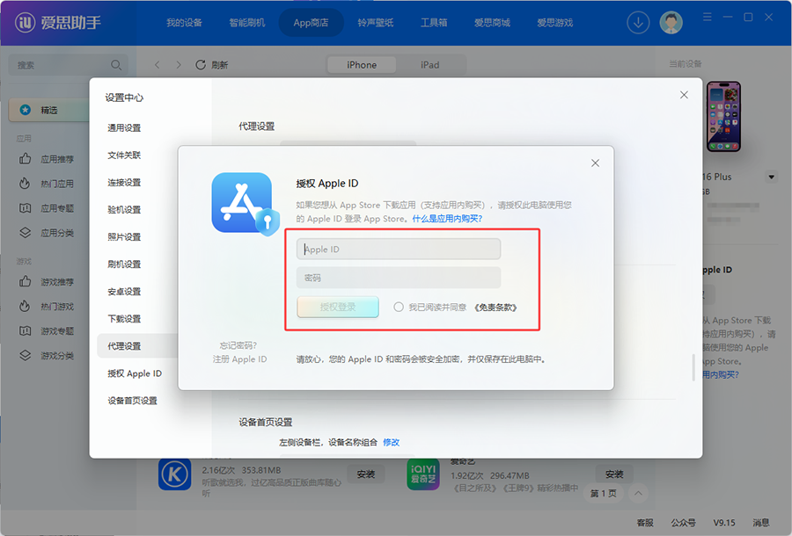
Task: Open 铃声壁纸 tab
Action: (375, 23)
